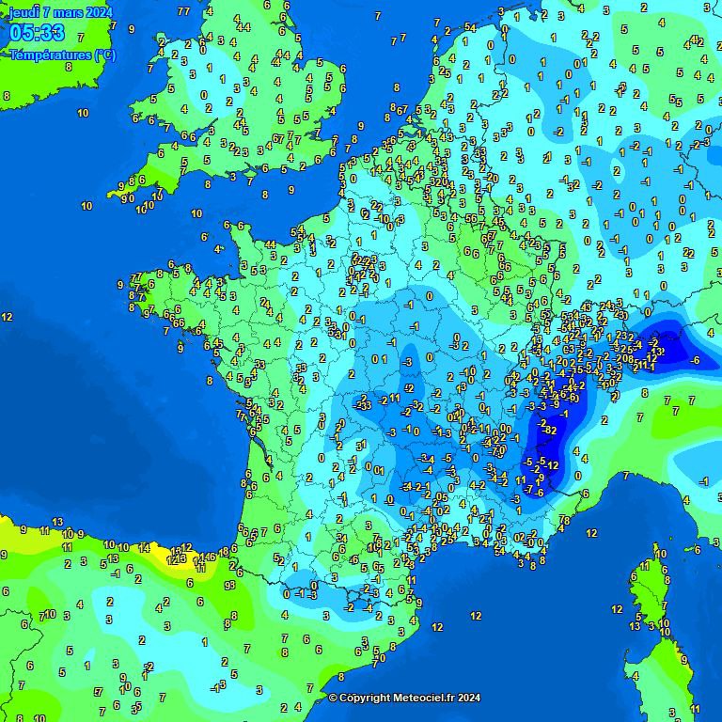This screenshot has height=722, width=722.
Task: Click the 93 reading in northern Spain
Action: tap(229, 585)
